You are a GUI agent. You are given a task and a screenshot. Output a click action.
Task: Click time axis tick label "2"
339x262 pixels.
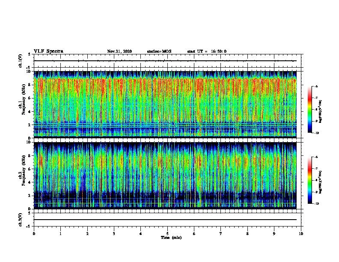87,234
